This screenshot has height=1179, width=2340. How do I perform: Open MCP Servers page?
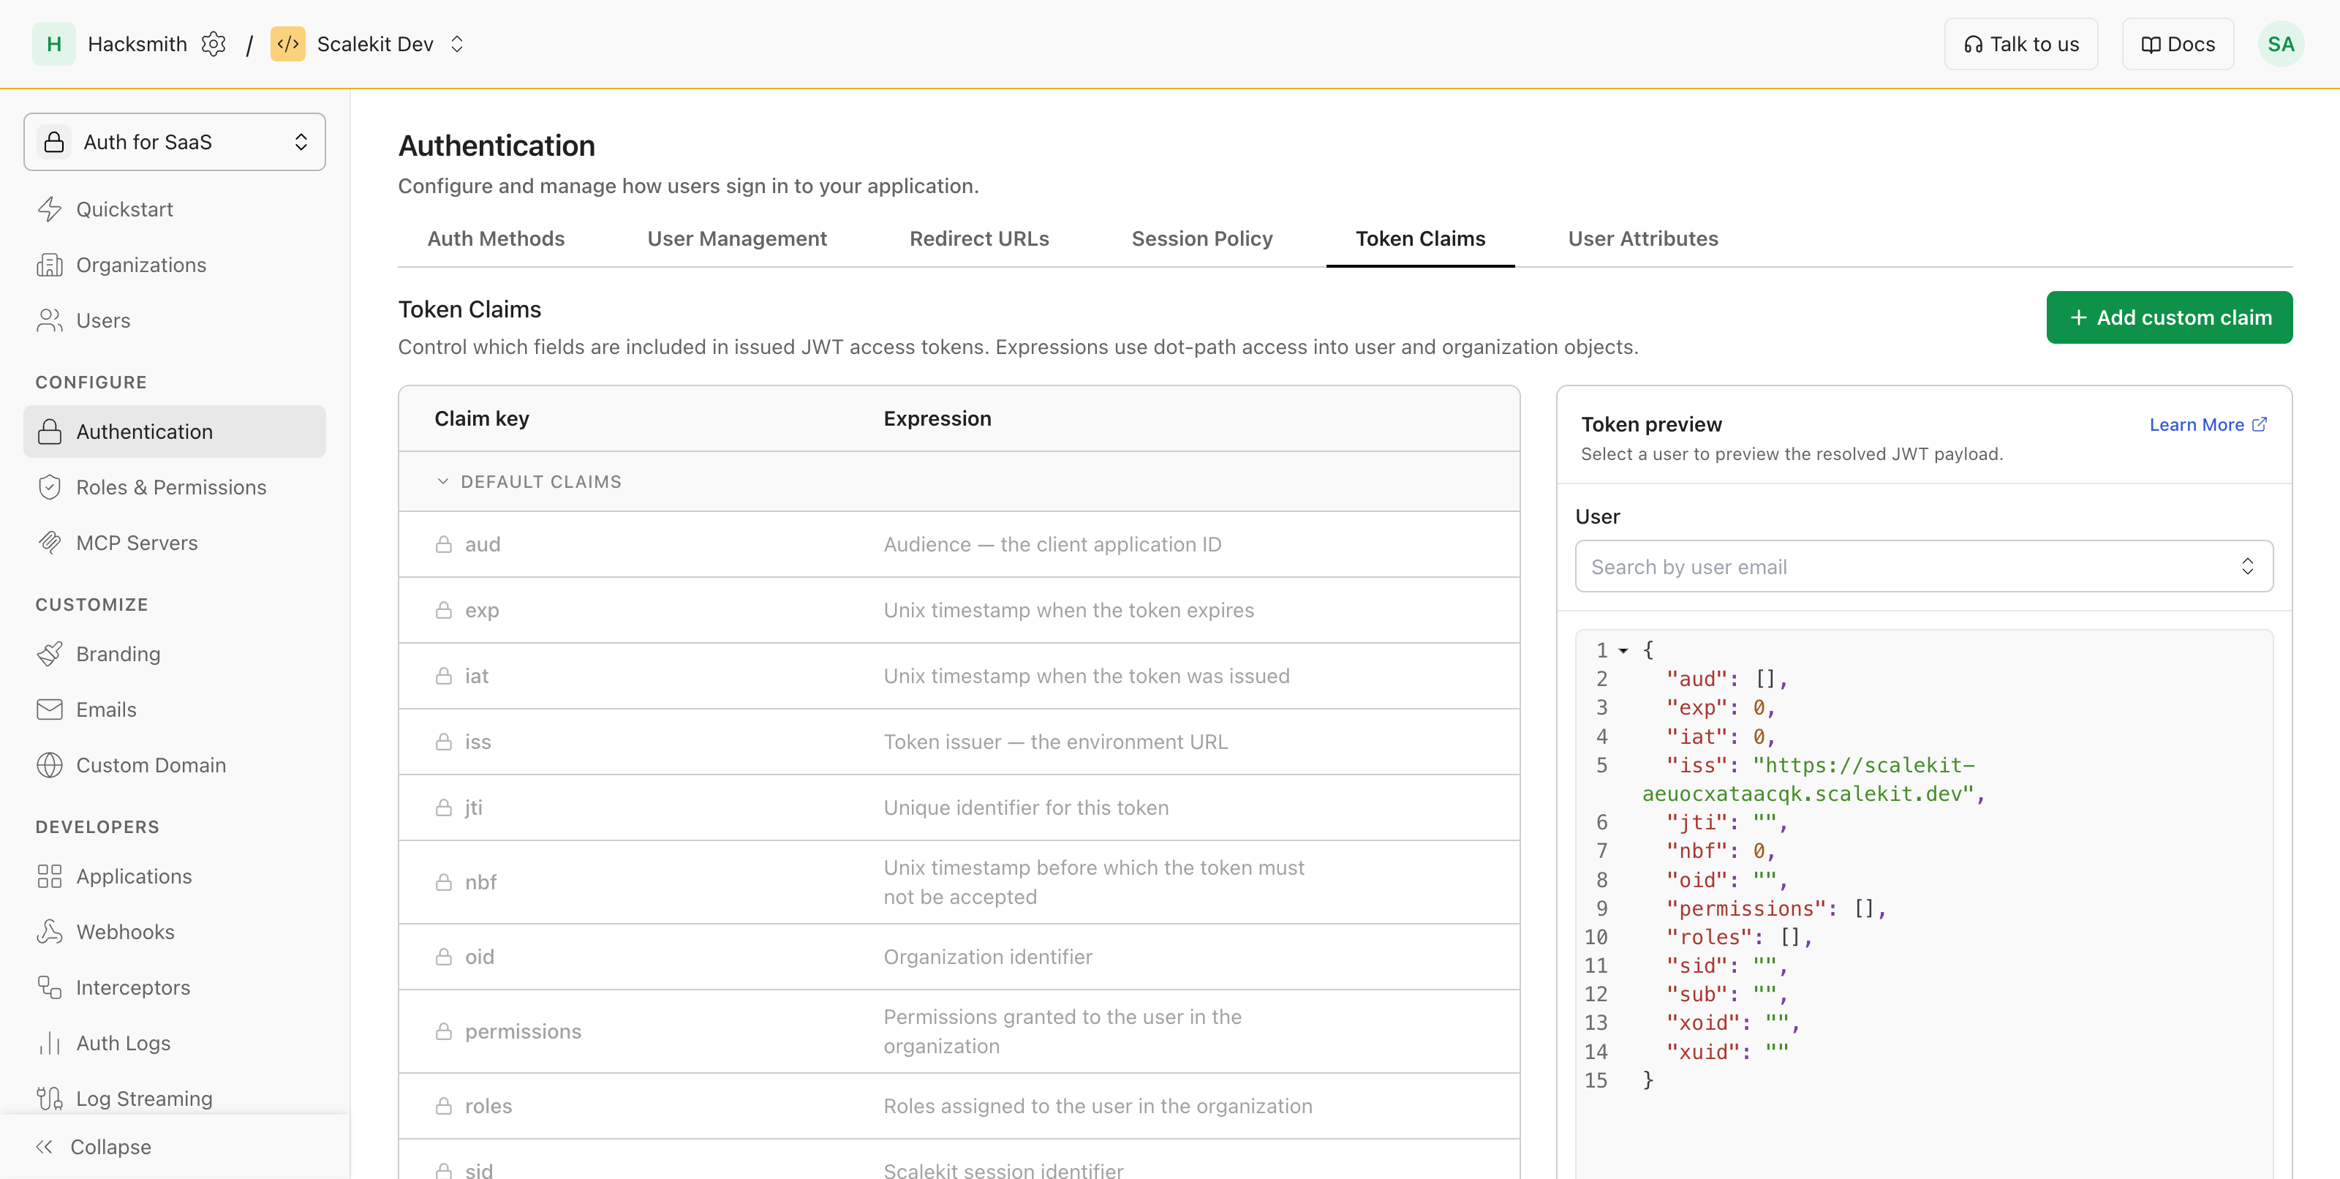click(x=175, y=542)
